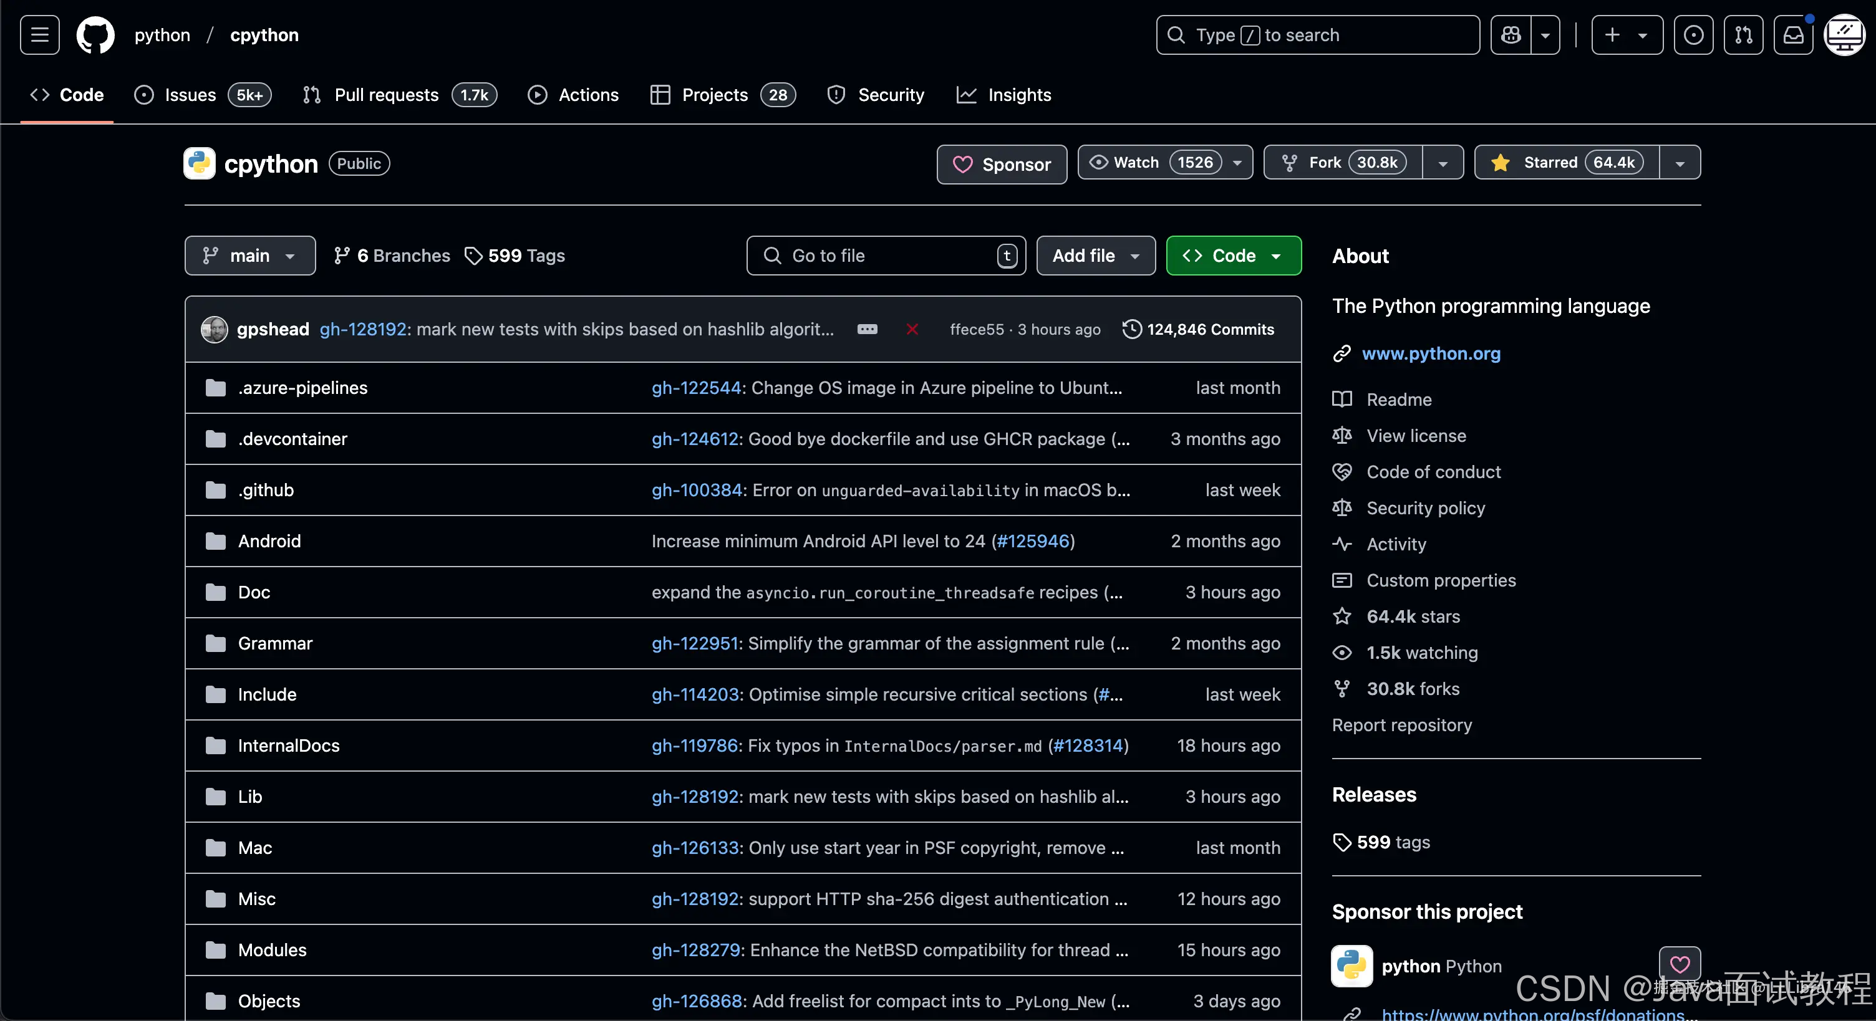The height and width of the screenshot is (1021, 1876).
Task: Open the .devcontainer folder
Action: 293,439
